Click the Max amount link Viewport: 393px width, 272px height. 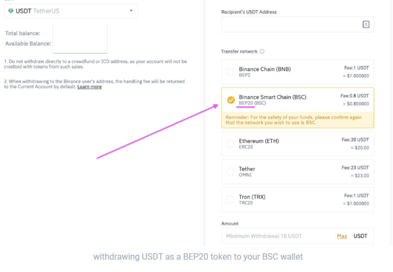tap(342, 236)
